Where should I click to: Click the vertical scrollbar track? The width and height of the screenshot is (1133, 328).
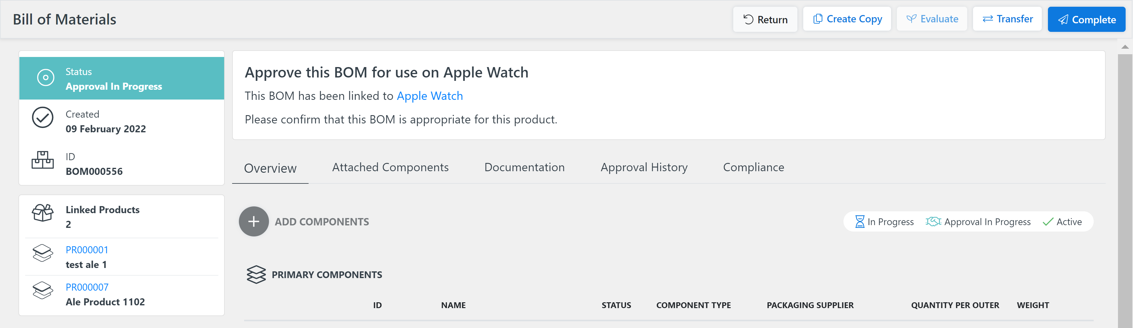pyautogui.click(x=1125, y=191)
